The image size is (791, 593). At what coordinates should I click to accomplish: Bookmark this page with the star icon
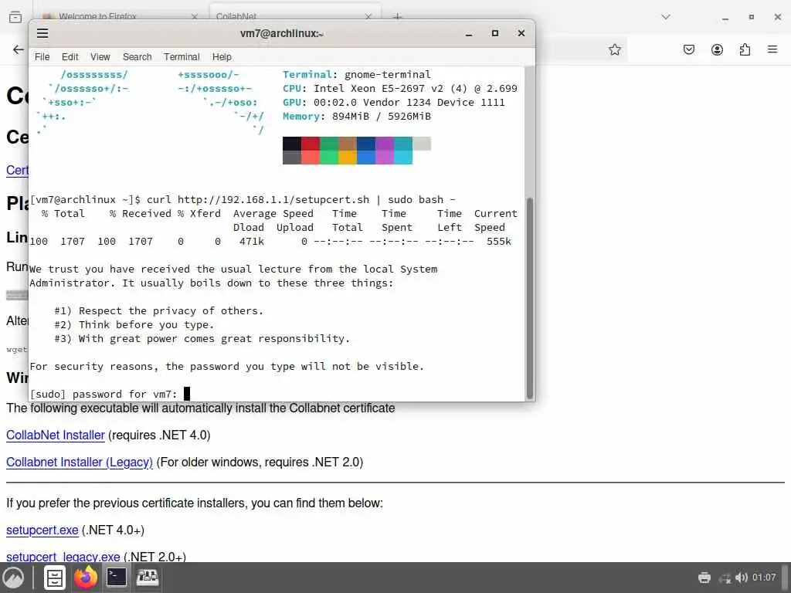click(614, 49)
